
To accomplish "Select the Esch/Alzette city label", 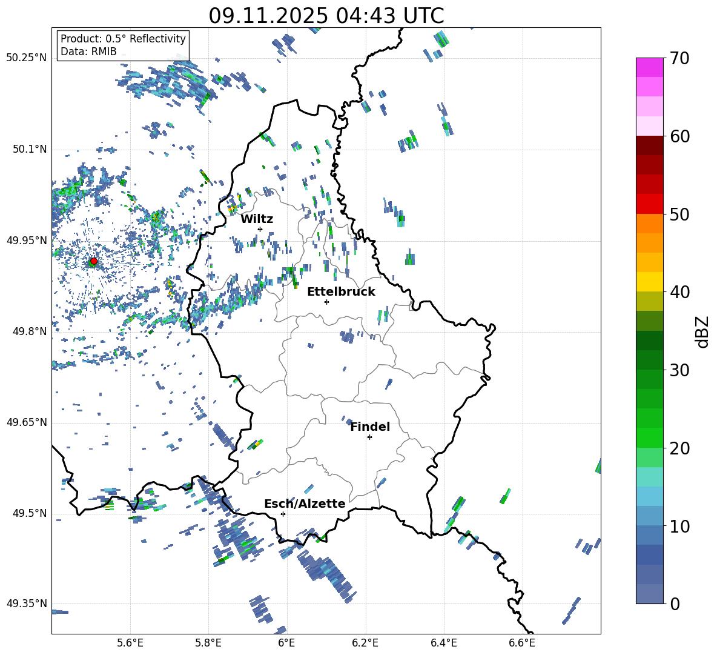I will 305,504.
